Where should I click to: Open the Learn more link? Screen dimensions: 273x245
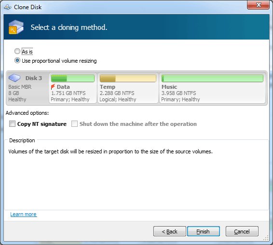[x=24, y=214]
